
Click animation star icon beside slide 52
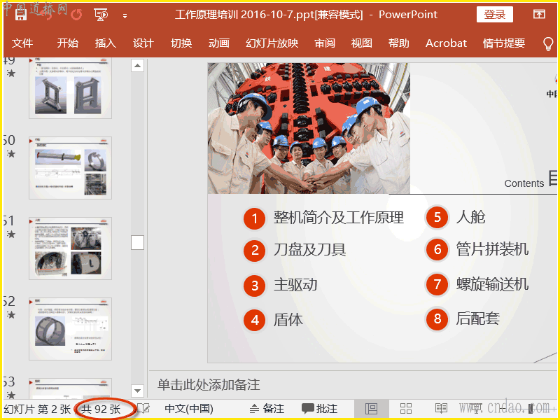(11, 314)
